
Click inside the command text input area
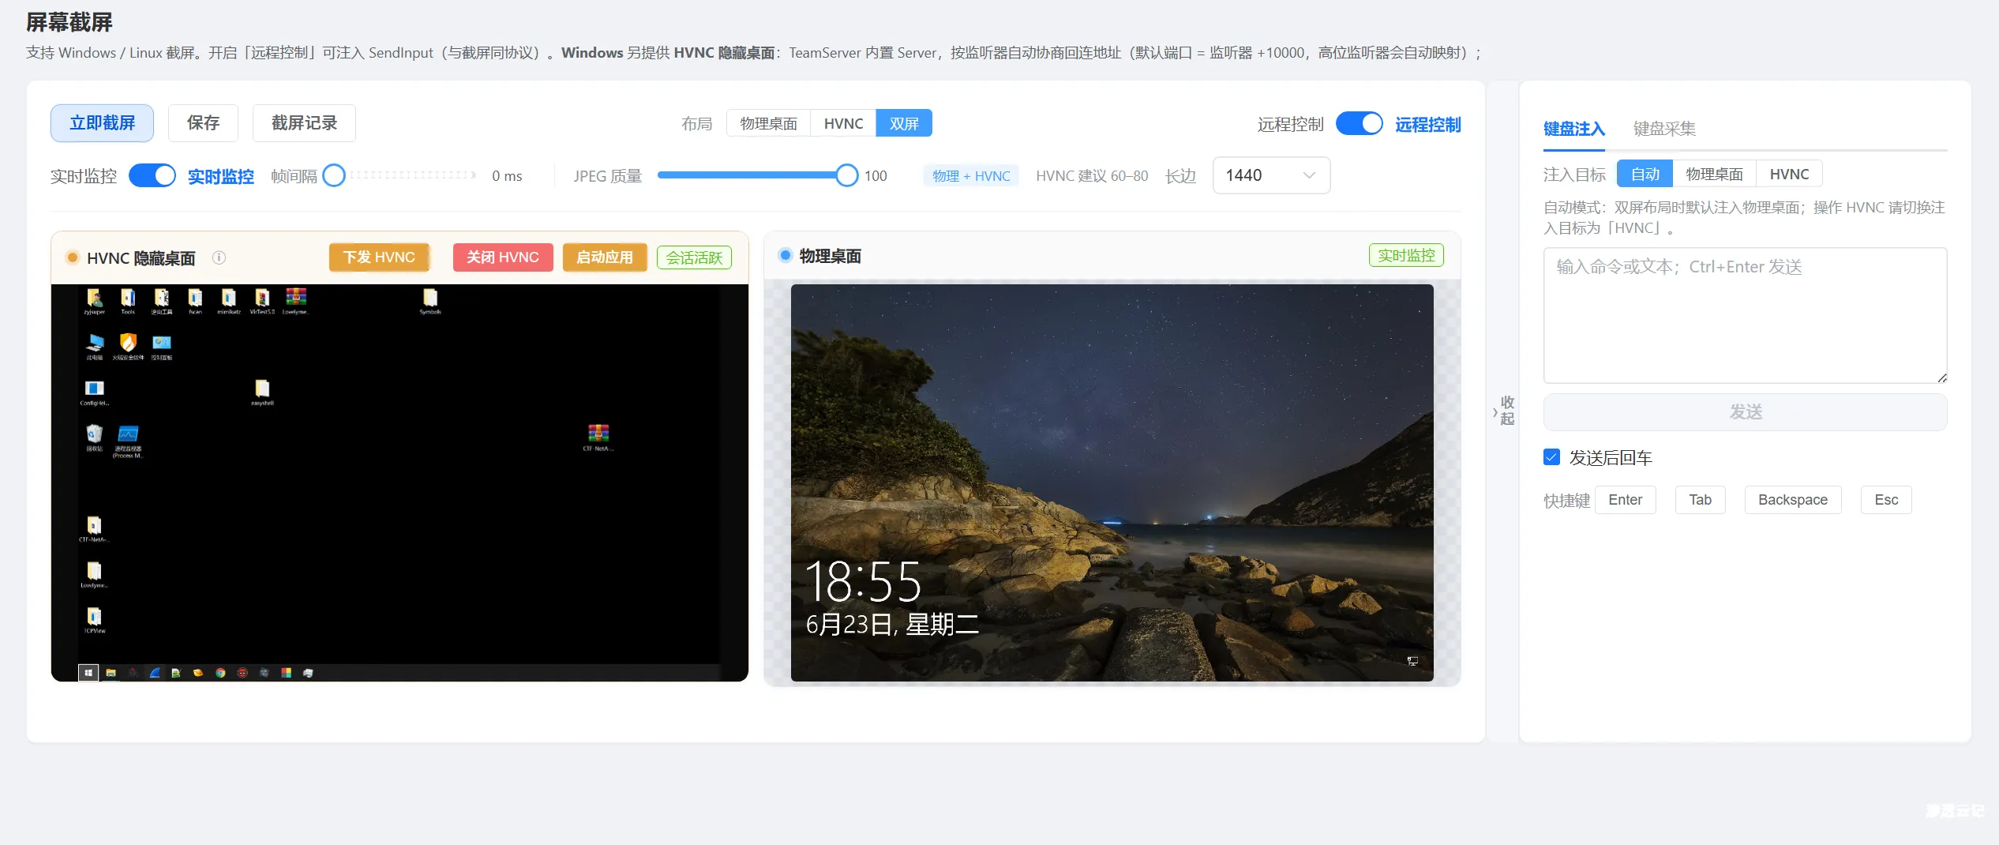point(1745,316)
